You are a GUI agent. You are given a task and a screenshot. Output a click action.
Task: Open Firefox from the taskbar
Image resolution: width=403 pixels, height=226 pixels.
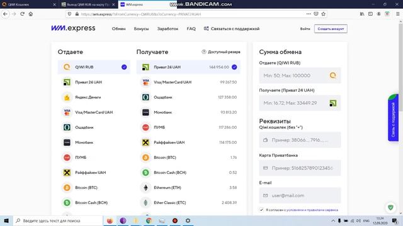[110, 220]
